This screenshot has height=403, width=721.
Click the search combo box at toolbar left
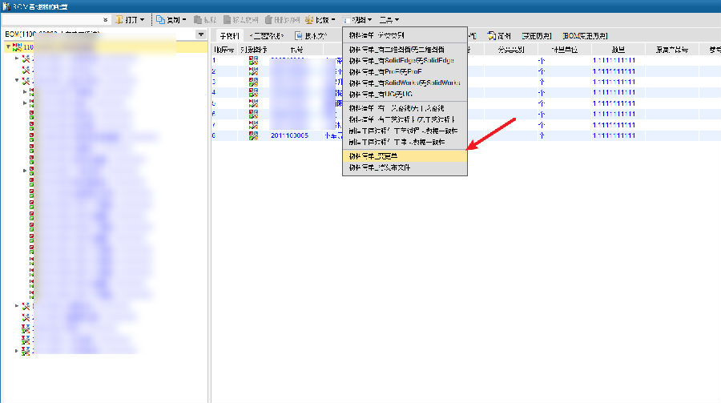click(55, 20)
